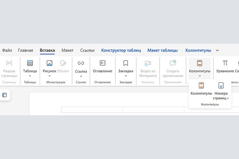Click inside the document table cell

pos(93,110)
